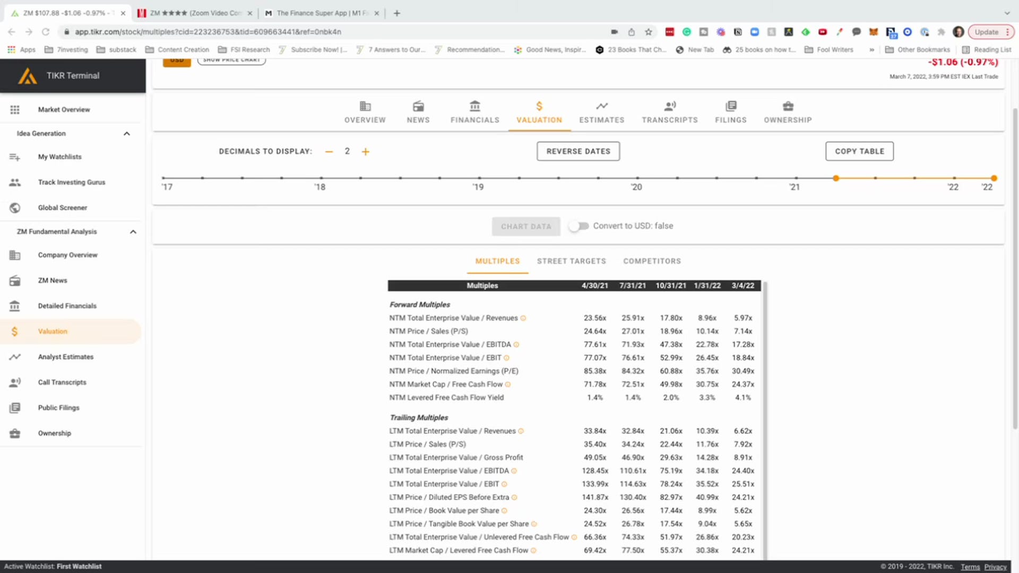Screen dimensions: 1019x573
Task: Click info icon next to LTM Total Enterprise Value / EBIT
Action: click(x=505, y=484)
